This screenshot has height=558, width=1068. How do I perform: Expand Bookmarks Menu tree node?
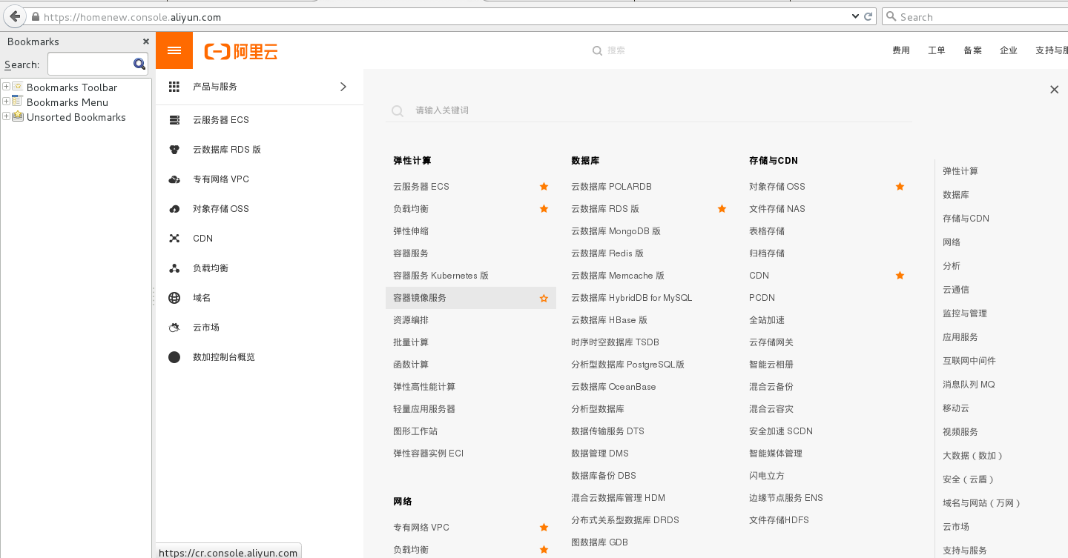click(x=6, y=102)
